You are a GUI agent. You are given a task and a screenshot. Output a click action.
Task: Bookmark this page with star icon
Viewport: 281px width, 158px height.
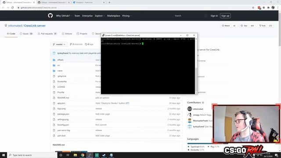tap(253, 7)
